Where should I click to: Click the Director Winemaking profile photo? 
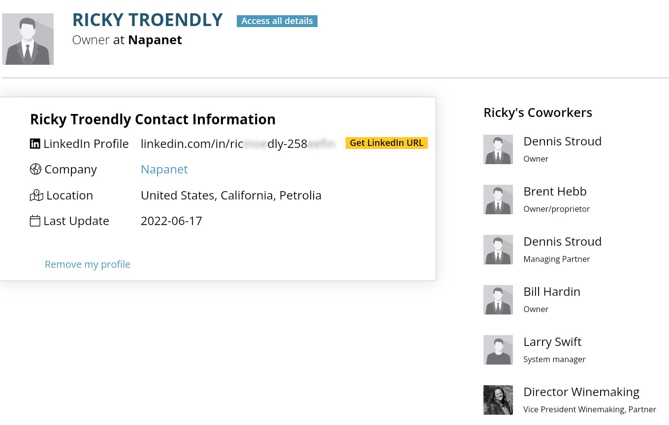pos(498,400)
